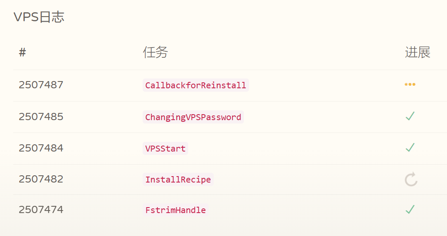Click the 任务 column header
Screen dimensions: 447x236
(155, 52)
